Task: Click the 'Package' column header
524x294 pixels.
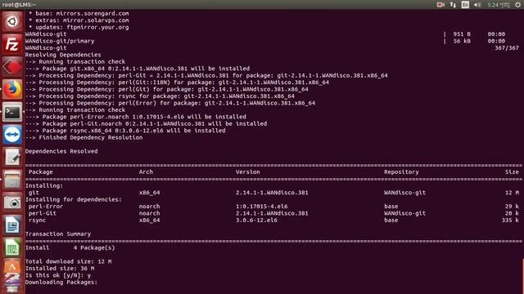Action: coord(41,172)
